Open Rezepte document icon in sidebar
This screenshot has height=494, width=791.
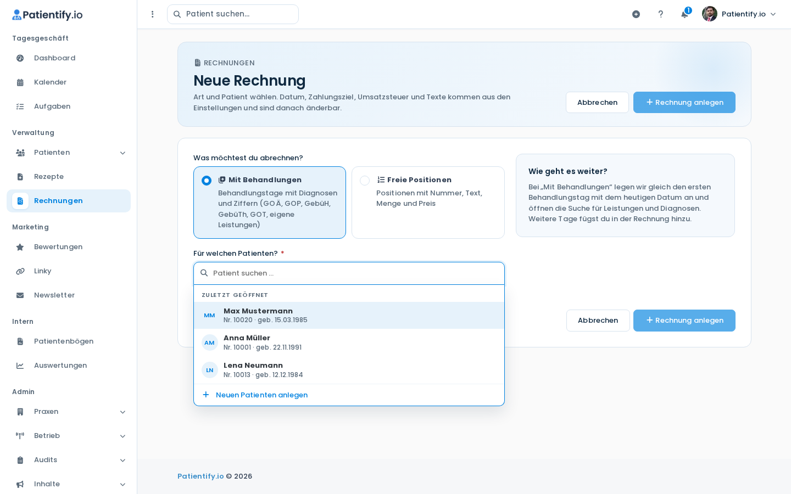(x=20, y=177)
